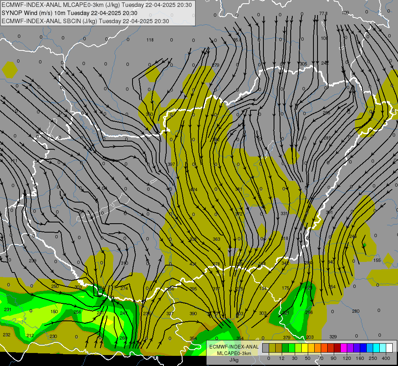Click the olive legend swatch above 0
Screen dimensions: 398x366
click(272, 348)
